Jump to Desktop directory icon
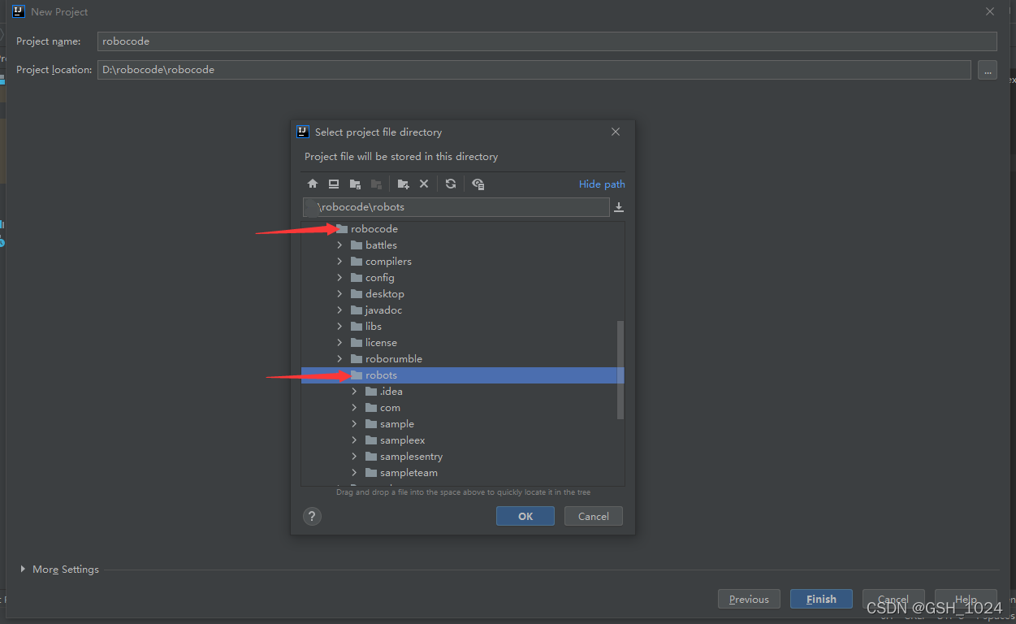 pos(334,184)
